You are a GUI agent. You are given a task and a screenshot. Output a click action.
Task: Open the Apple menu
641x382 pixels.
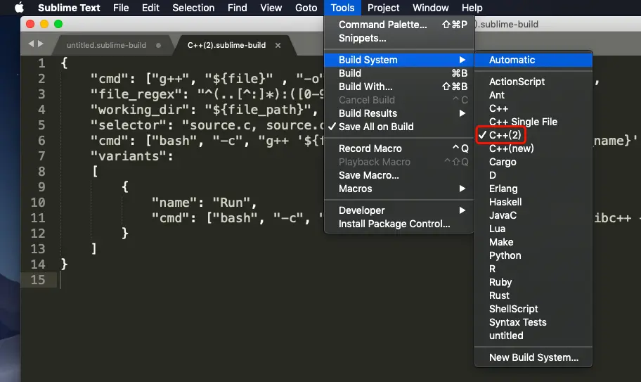[19, 8]
